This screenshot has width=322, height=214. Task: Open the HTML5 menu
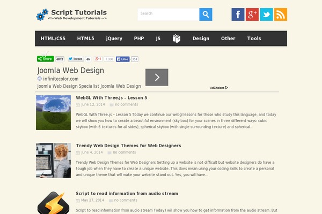pyautogui.click(x=86, y=39)
